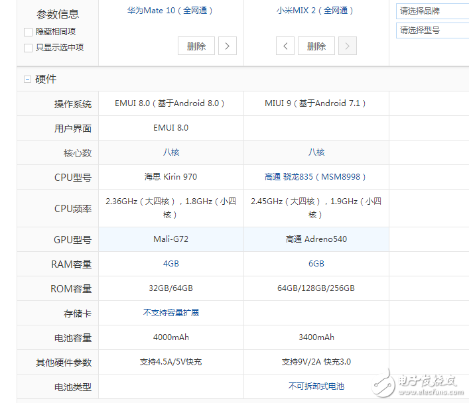This screenshot has width=469, height=403.
Task: Click the 6GB RAM link
Action: click(316, 263)
